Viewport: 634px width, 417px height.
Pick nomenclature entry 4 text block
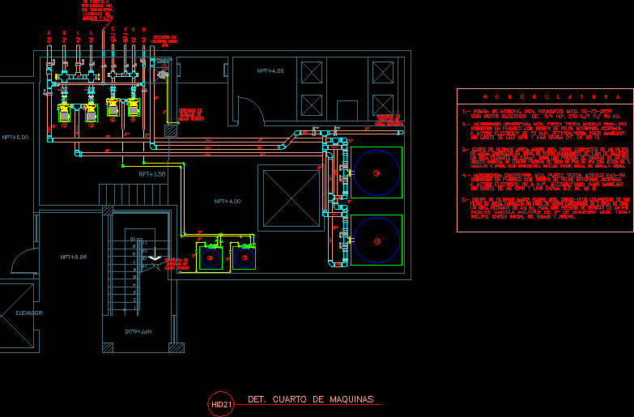(544, 182)
